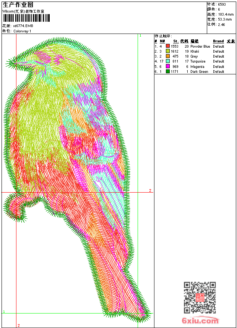The width and height of the screenshot is (237, 328).
Task: Click the 'Colorway 1' label
Action: pyautogui.click(x=22, y=31)
